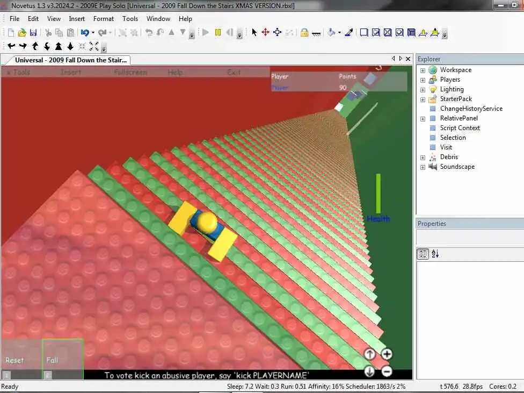
Task: Expand the Lighting tree node
Action: 423,90
